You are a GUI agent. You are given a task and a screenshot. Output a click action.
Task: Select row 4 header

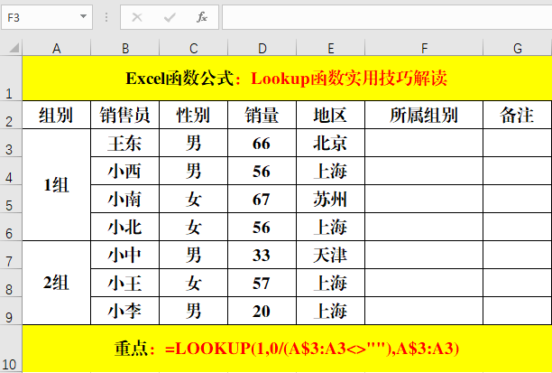pos(11,171)
